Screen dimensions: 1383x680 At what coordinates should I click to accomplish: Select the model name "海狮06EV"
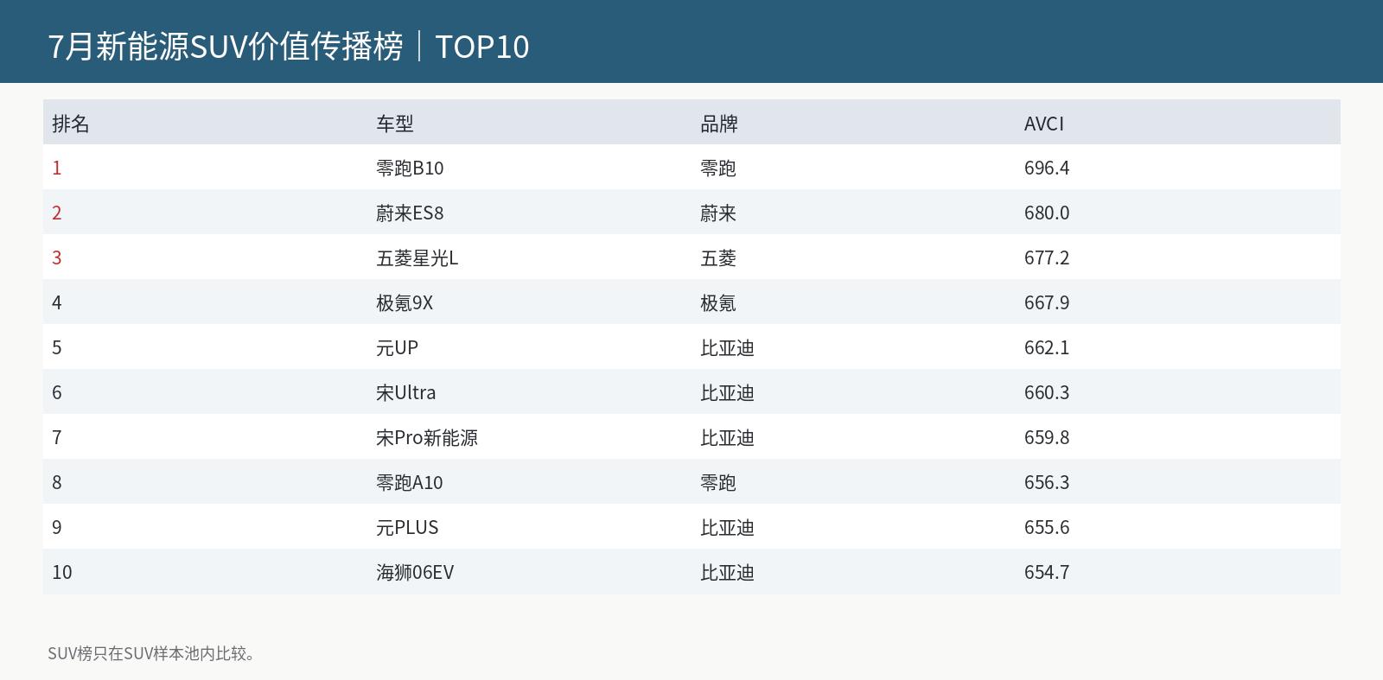[x=415, y=572]
